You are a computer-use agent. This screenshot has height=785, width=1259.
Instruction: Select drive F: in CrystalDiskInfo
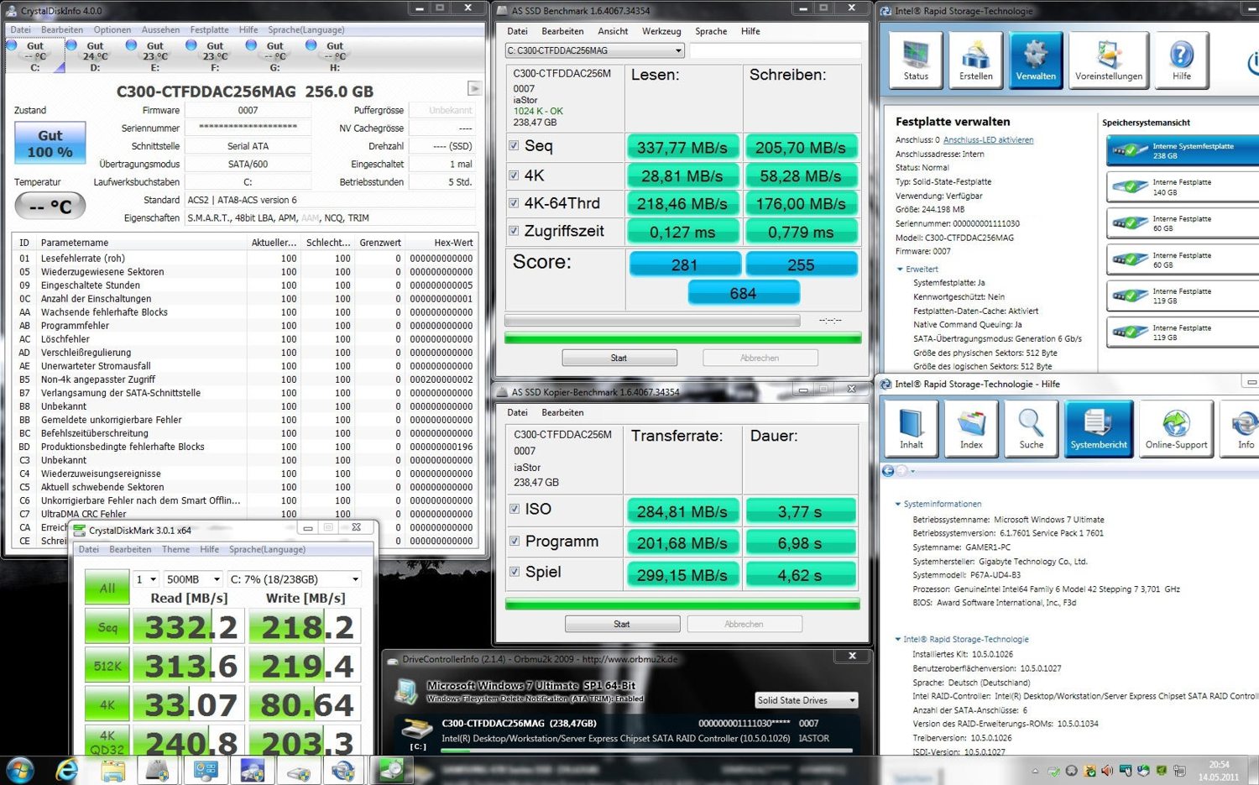click(215, 56)
